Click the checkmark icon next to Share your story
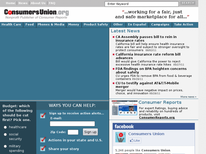 43,148
